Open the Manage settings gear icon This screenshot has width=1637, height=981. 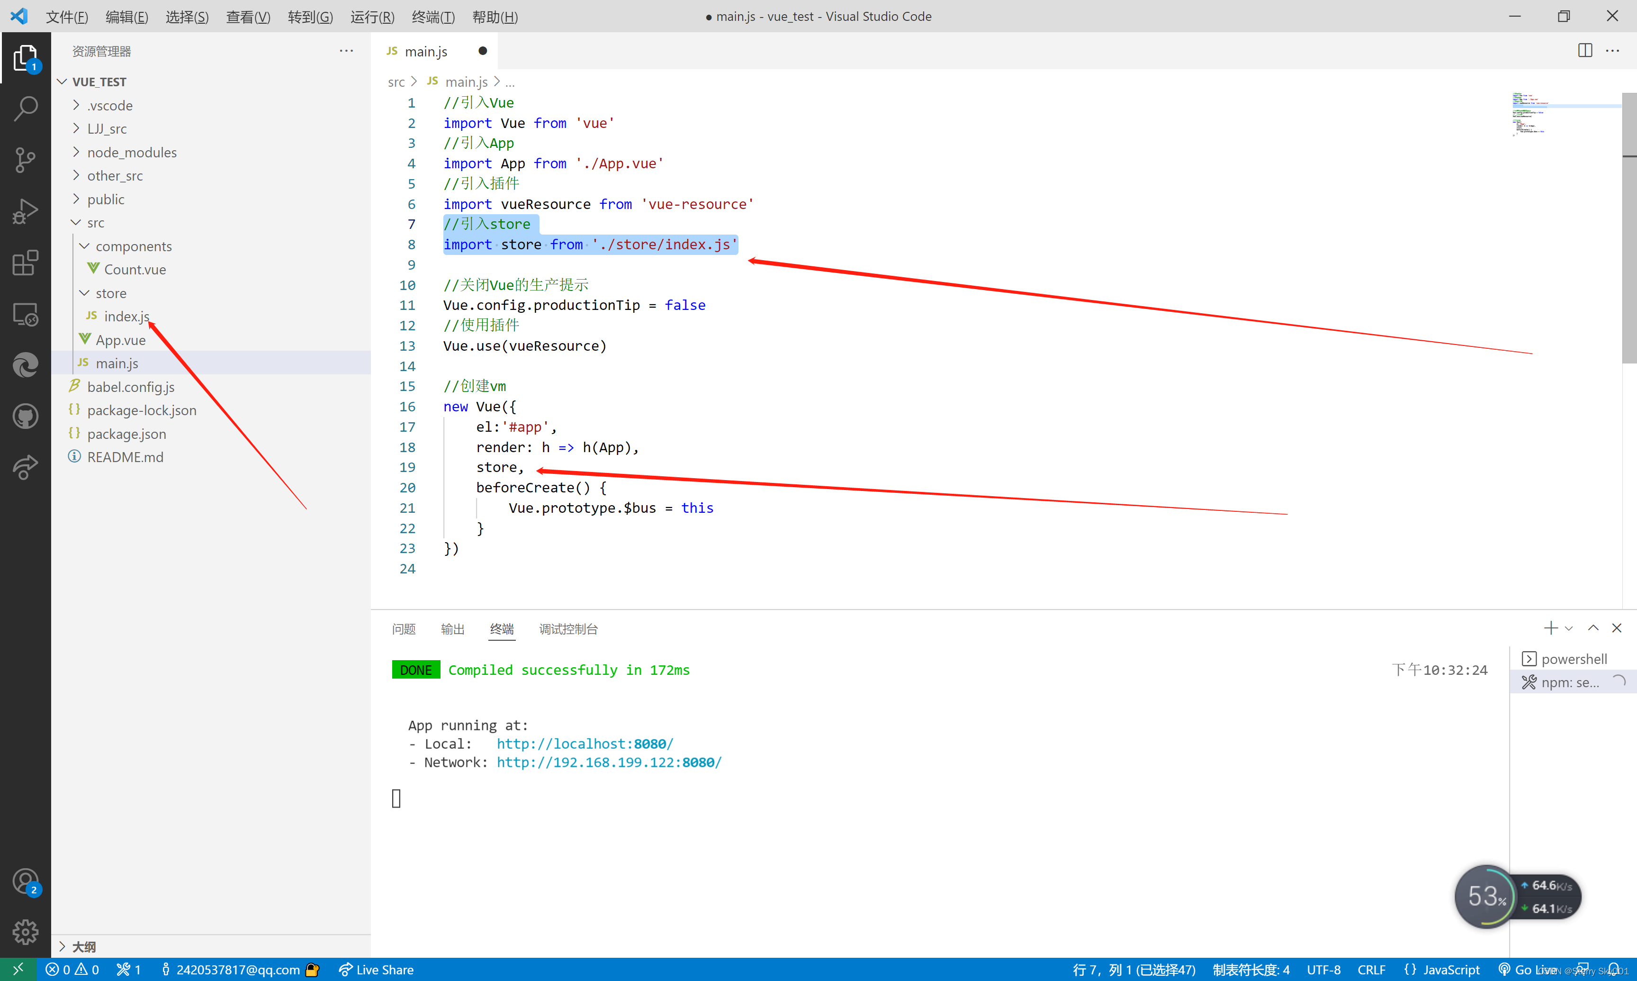coord(25,932)
